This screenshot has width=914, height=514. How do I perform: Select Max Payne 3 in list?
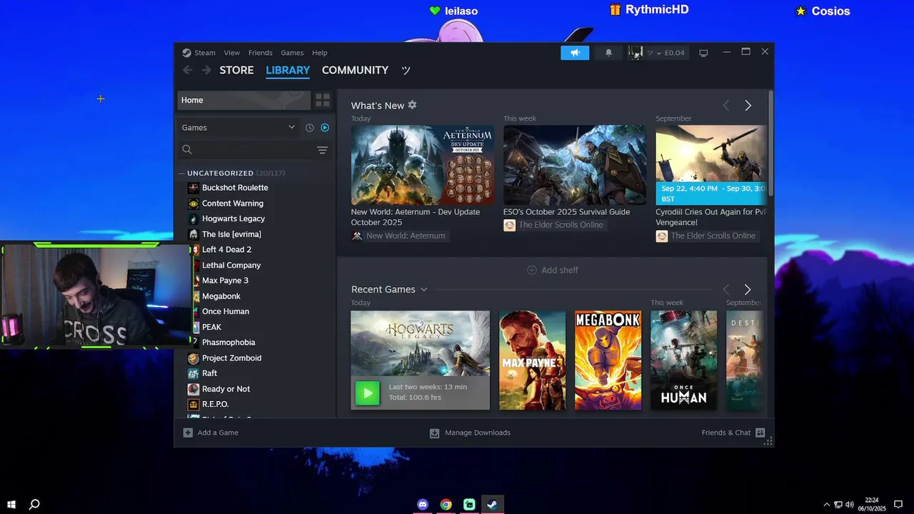tap(225, 281)
